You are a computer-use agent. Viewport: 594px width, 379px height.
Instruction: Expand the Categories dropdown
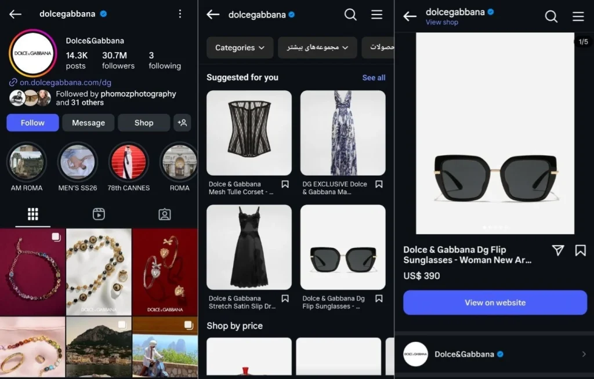click(x=240, y=48)
